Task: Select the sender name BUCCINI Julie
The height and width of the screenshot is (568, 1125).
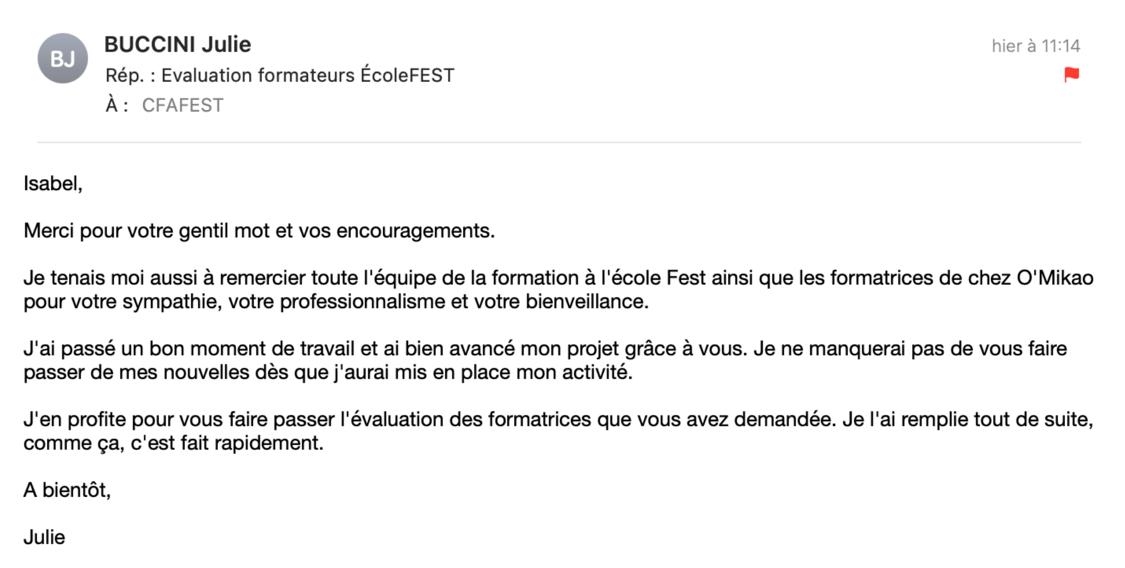Action: pyautogui.click(x=178, y=45)
